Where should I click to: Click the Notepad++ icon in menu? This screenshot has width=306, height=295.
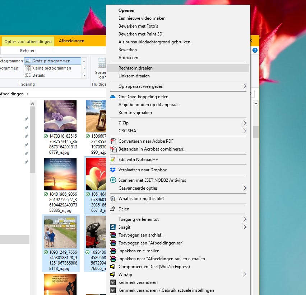113,160
